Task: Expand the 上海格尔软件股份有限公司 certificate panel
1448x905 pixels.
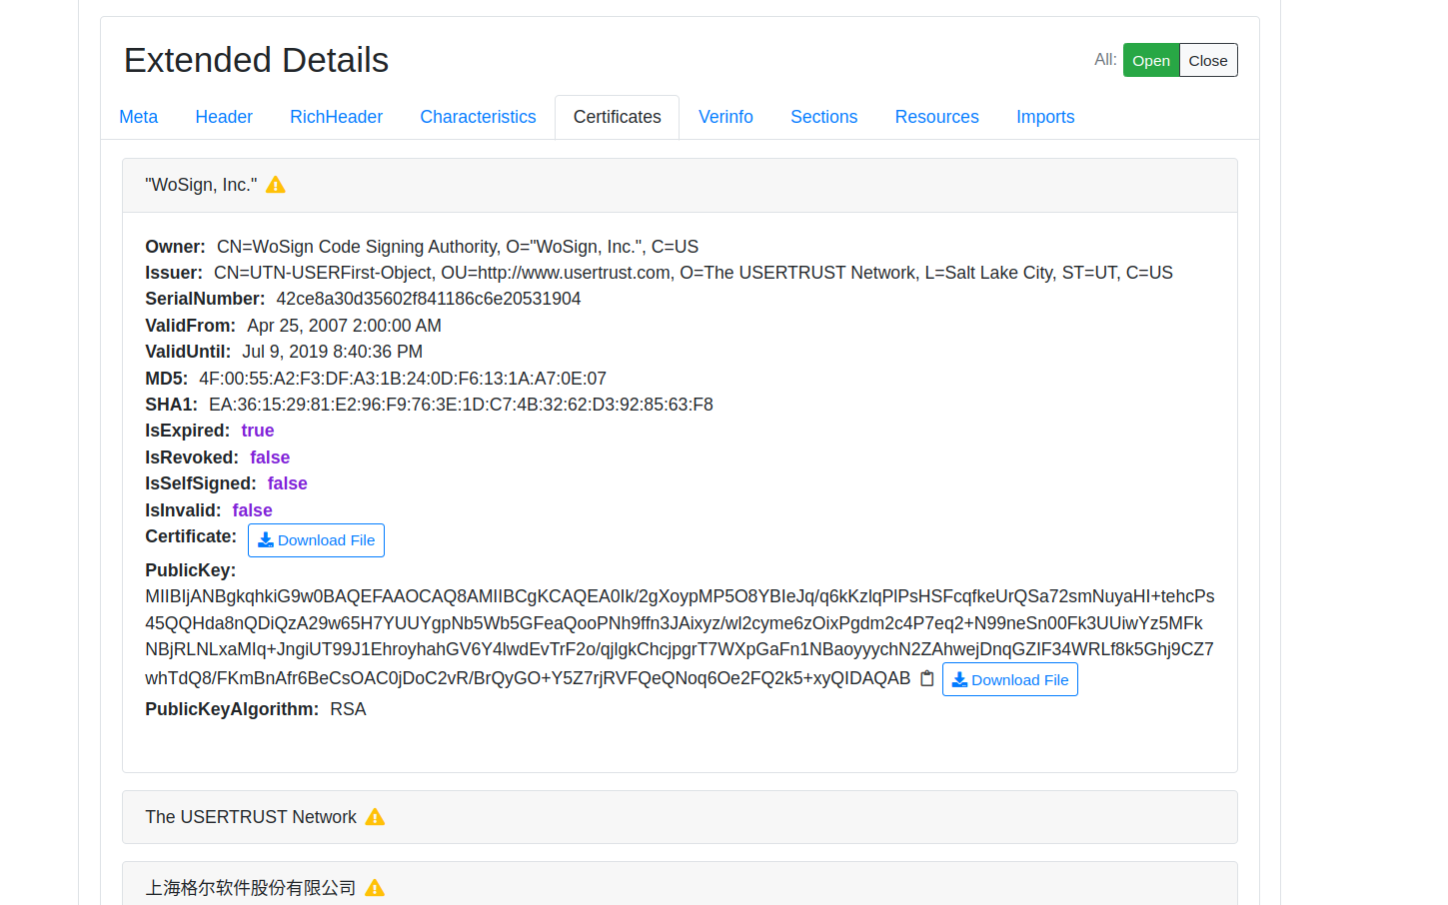Action: click(680, 885)
